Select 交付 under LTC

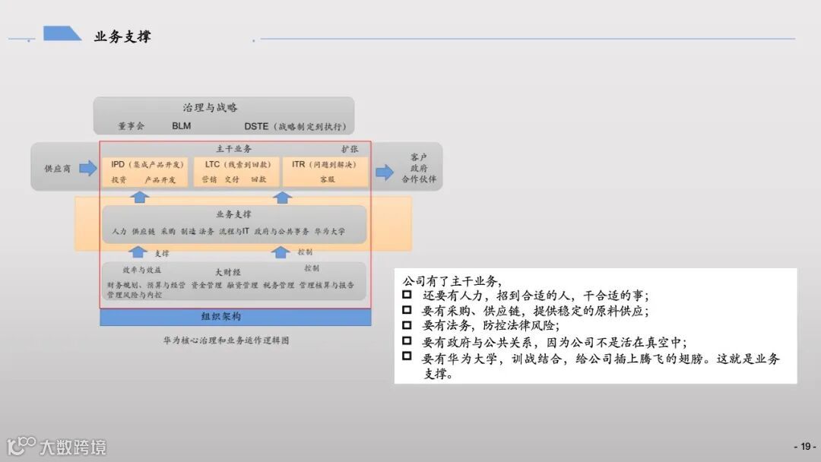click(x=232, y=179)
